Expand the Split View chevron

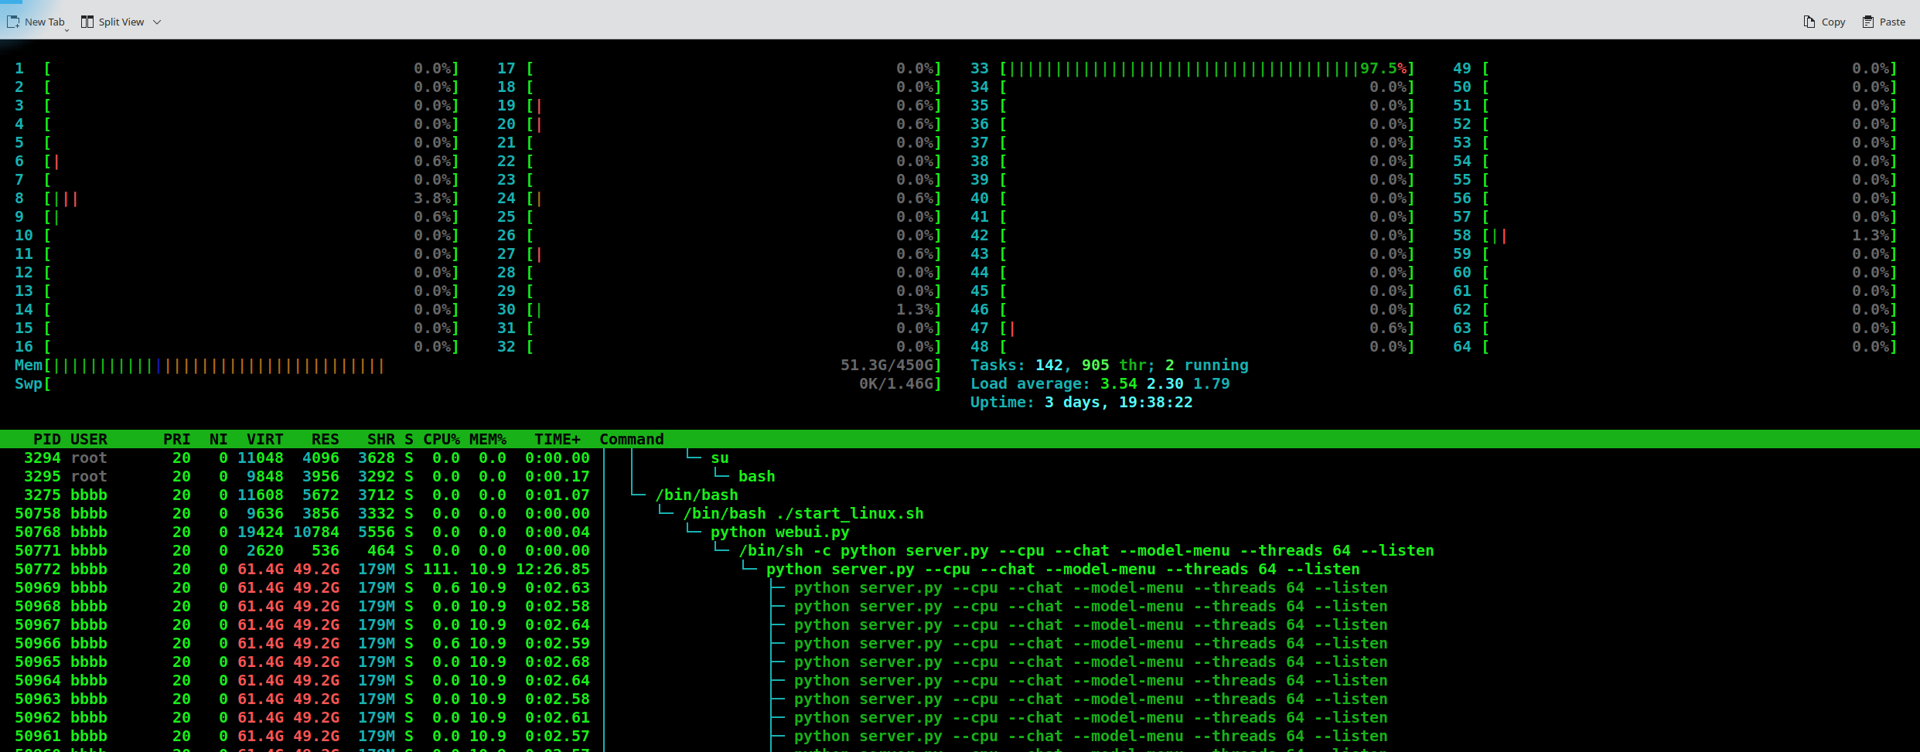(157, 22)
